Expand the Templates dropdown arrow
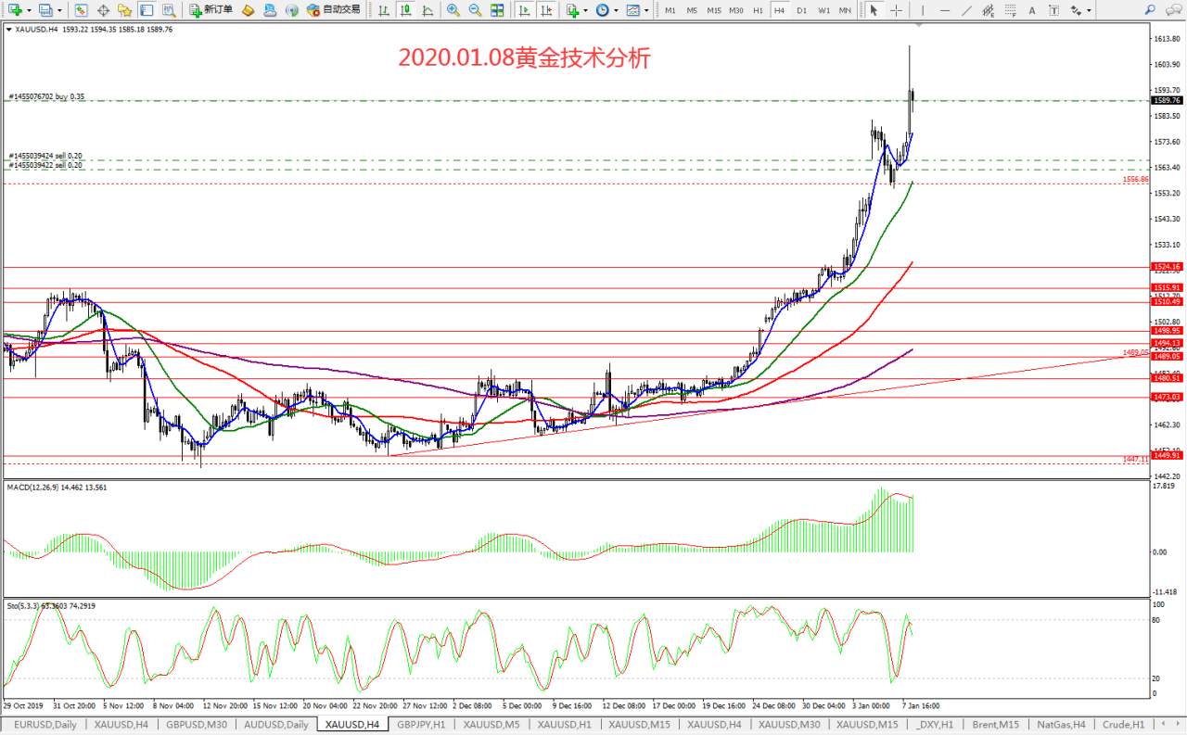The height and width of the screenshot is (735, 1187). click(647, 10)
